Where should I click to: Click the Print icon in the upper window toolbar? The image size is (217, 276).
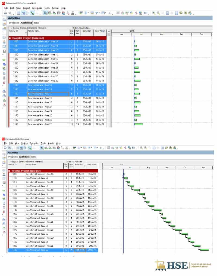coord(5,13)
